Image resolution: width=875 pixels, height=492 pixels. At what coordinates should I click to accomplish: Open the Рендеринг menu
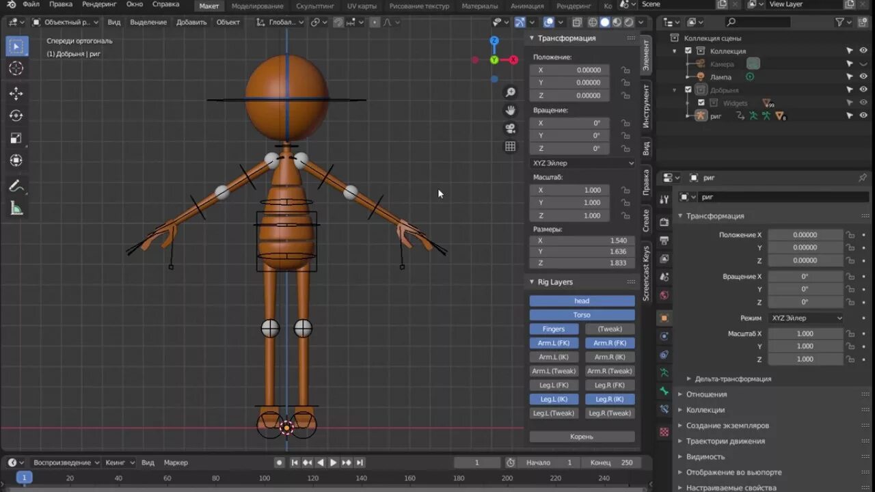[100, 4]
